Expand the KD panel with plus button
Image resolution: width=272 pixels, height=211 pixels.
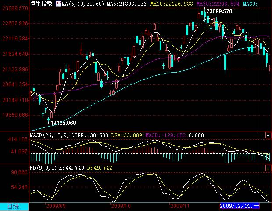tap(268, 168)
